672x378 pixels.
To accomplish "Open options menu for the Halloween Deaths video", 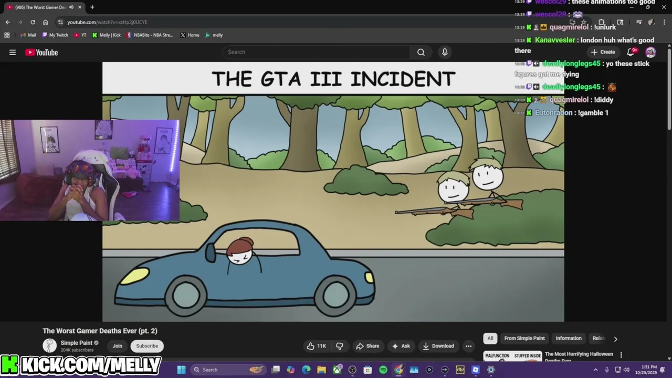I will tap(621, 355).
